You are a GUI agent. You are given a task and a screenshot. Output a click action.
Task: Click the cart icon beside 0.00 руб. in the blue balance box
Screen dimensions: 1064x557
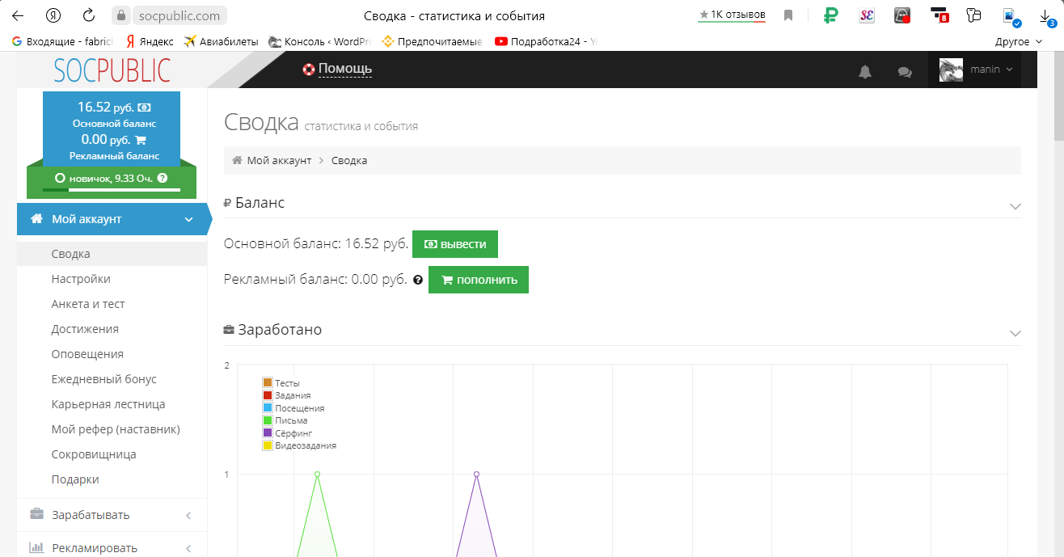(141, 140)
